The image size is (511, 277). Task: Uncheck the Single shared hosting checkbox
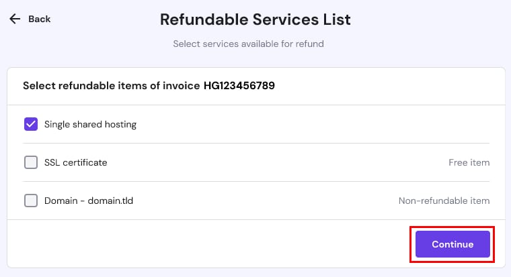[x=31, y=124]
